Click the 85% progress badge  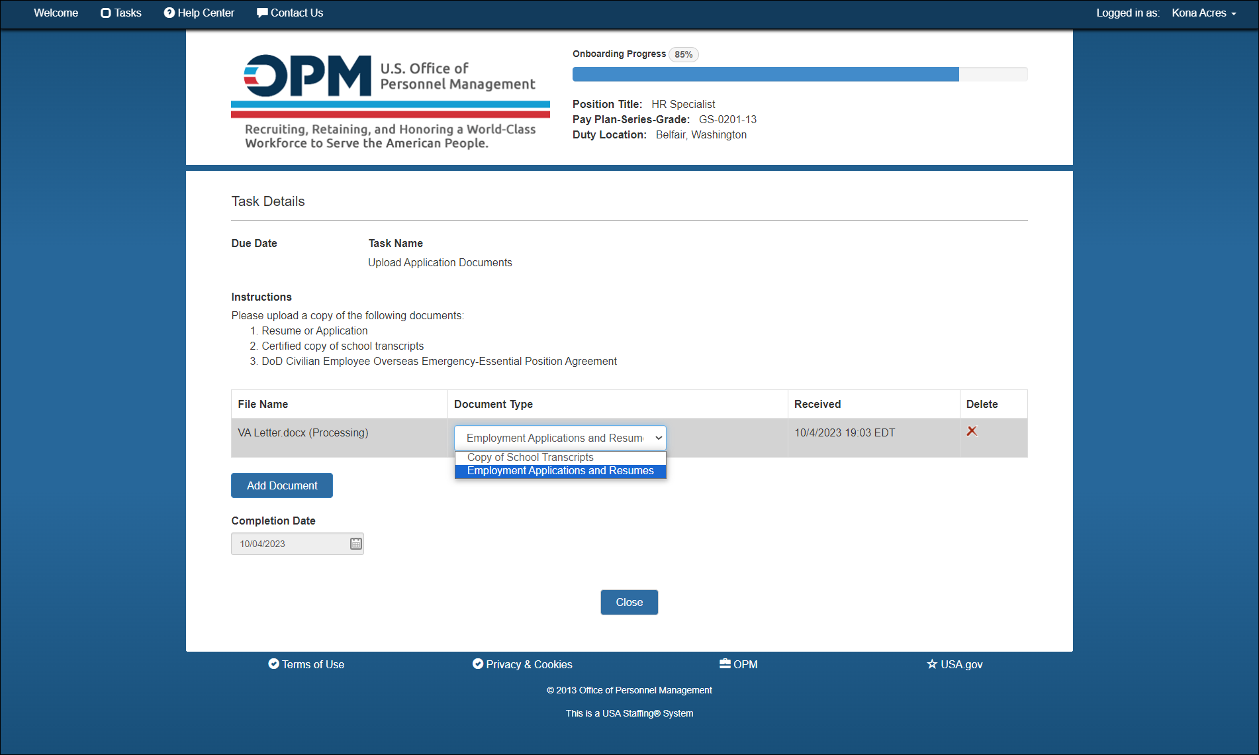[684, 54]
